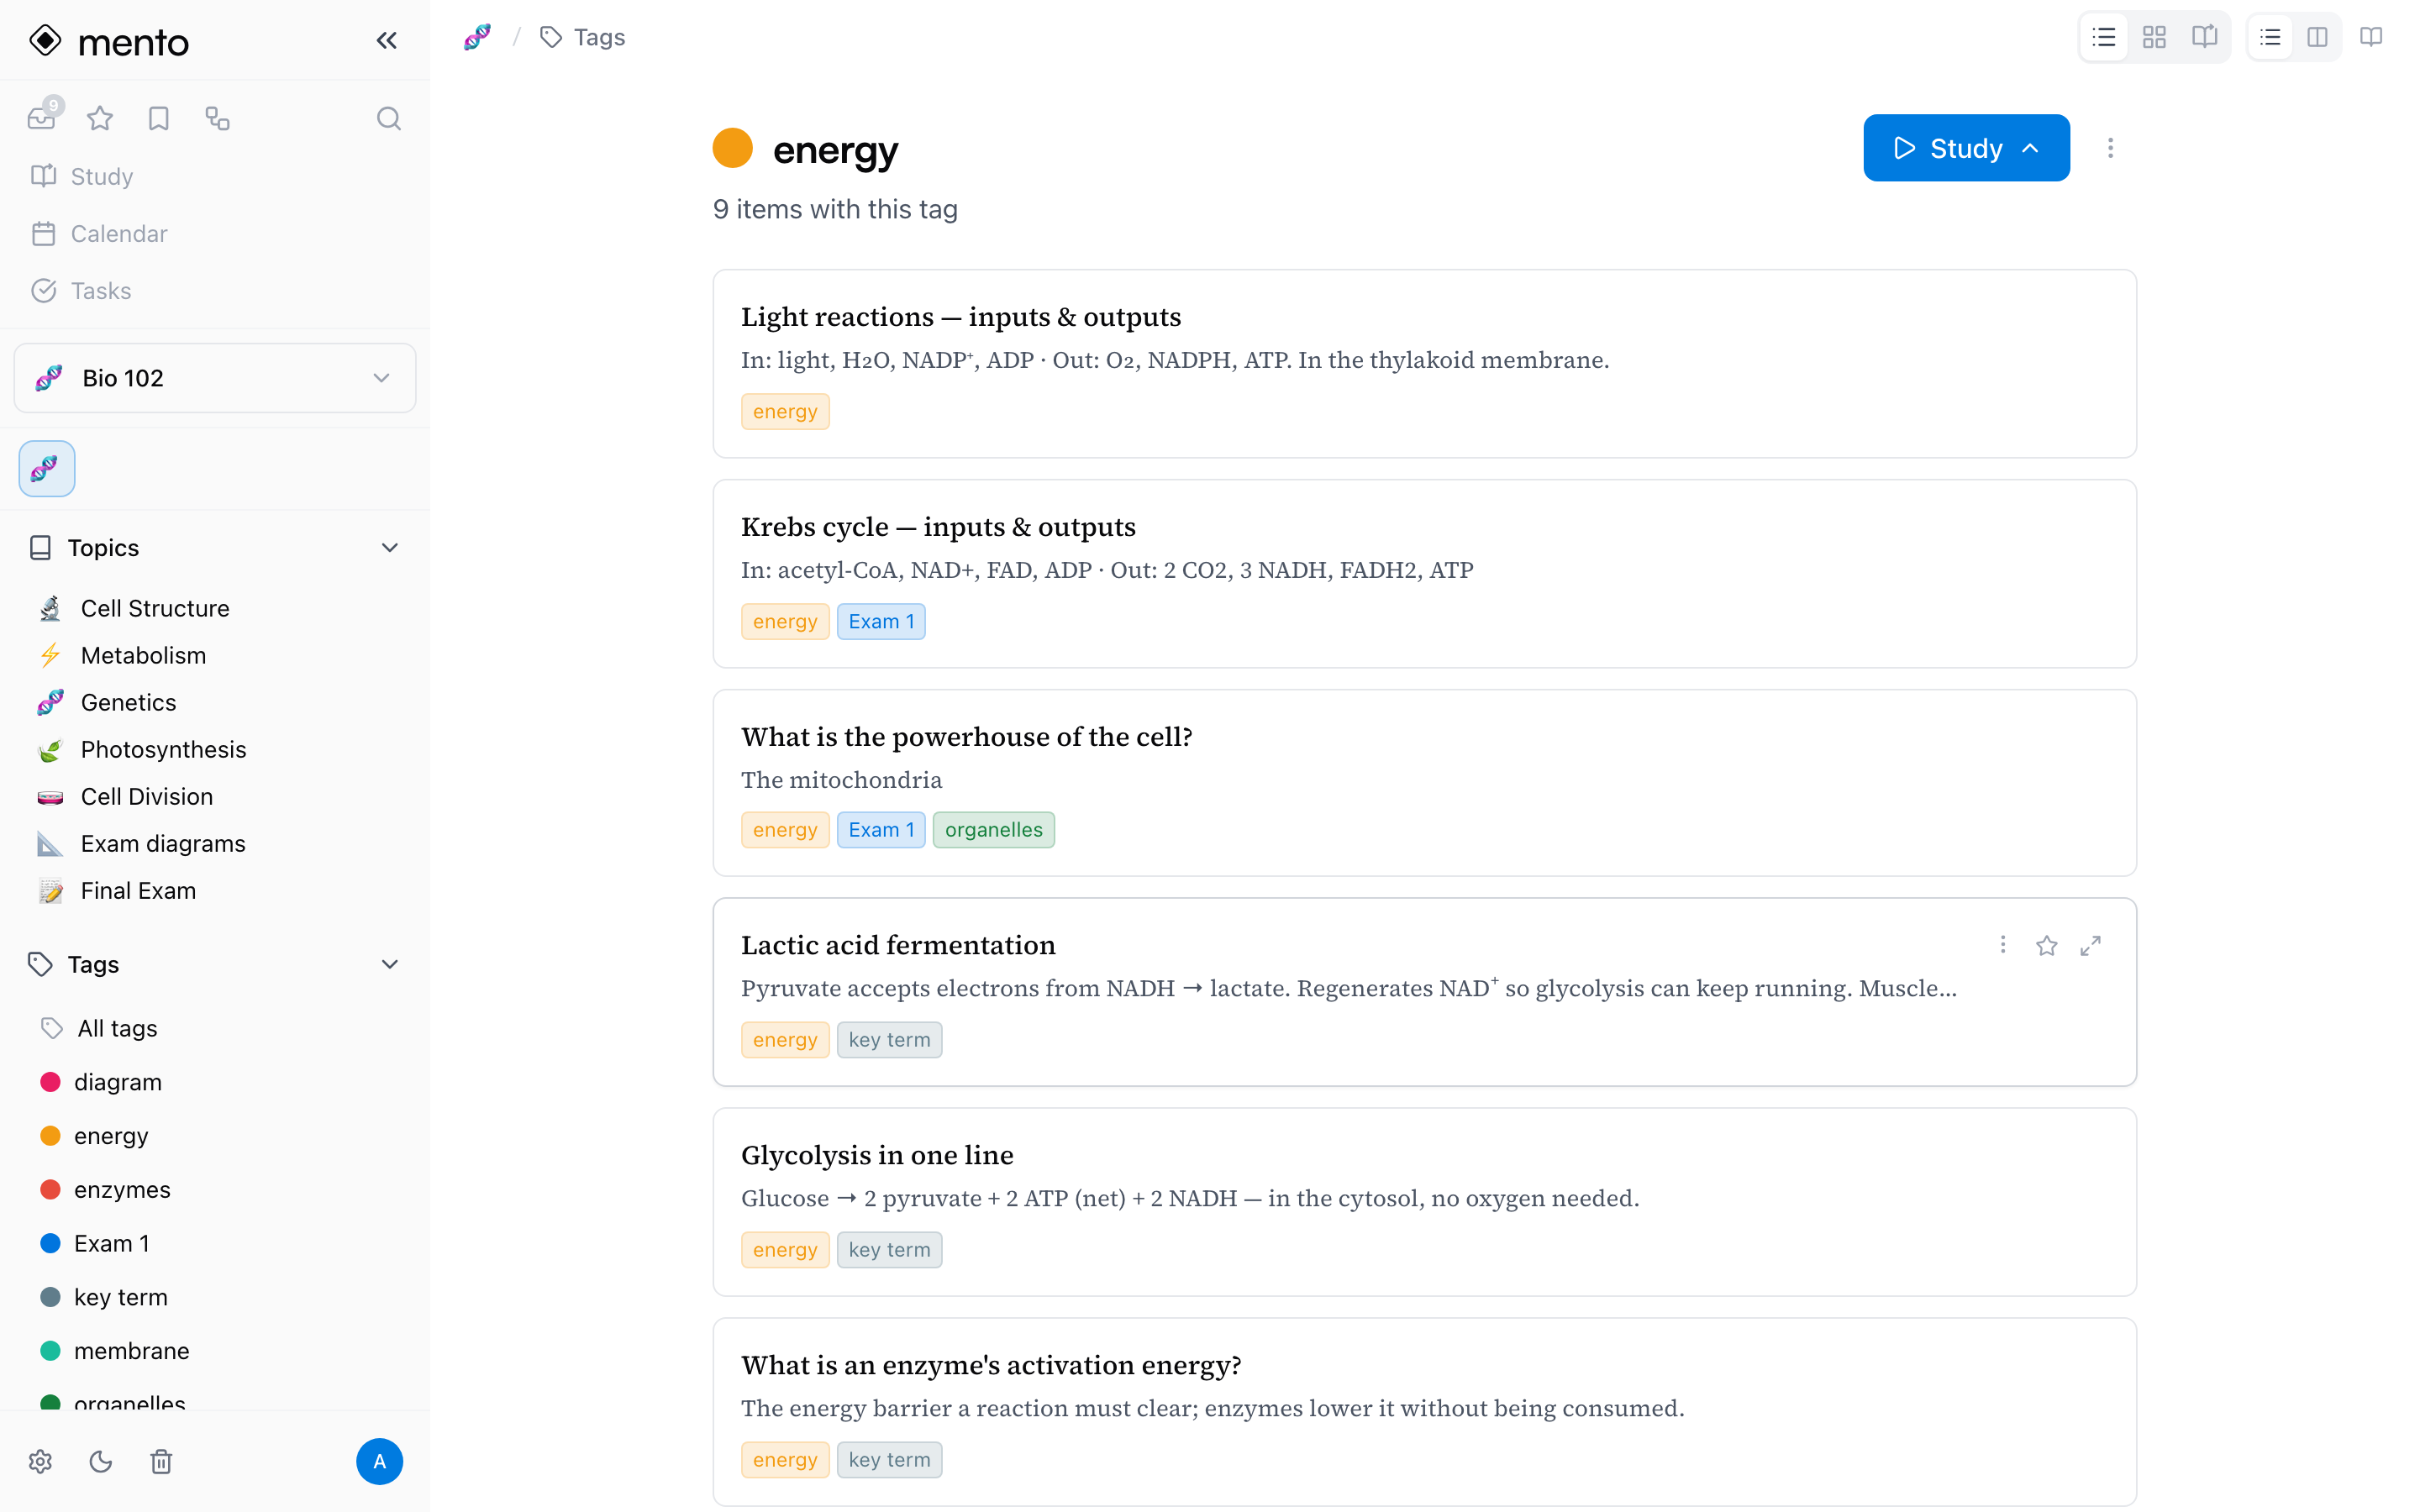
Task: Select the diagram tag in sidebar
Action: 117,1082
